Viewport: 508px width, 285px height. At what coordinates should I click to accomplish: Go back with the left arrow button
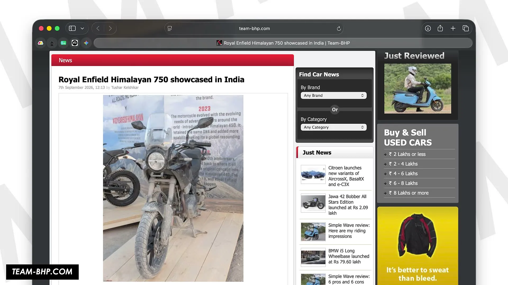pos(98,28)
